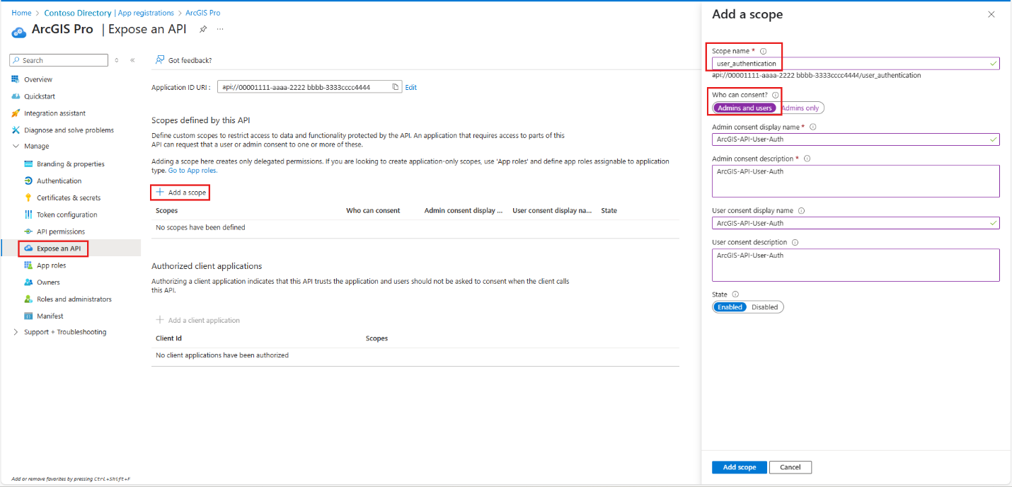Open the more options ellipsis beside the title
This screenshot has width=1012, height=487.
[x=220, y=29]
